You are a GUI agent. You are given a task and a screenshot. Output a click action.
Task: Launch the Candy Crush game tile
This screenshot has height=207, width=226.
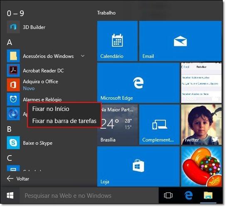pos(201,166)
